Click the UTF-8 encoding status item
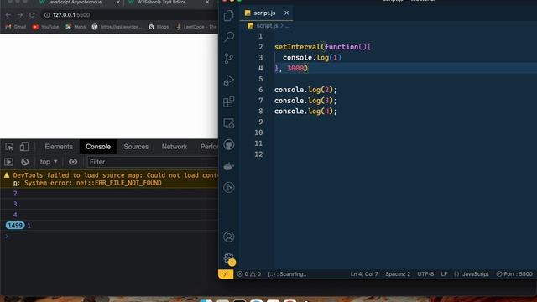 [425, 274]
